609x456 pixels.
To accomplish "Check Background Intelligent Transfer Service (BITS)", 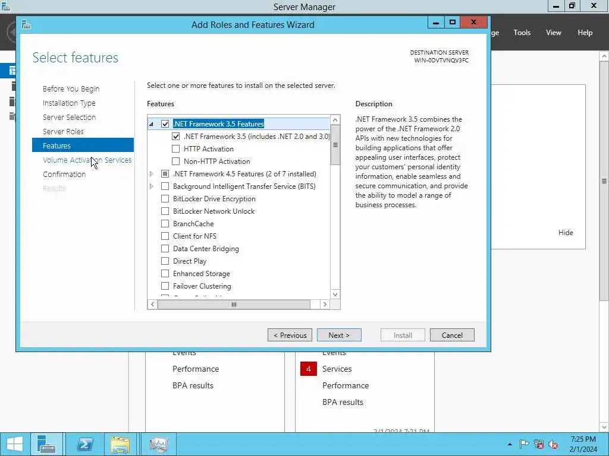I will click(165, 186).
